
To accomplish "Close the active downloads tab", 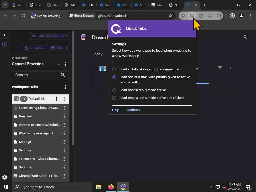I will 196,5.
